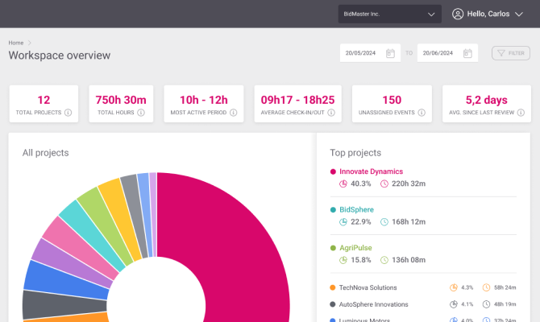Click the 40.3% share value

click(x=360, y=184)
